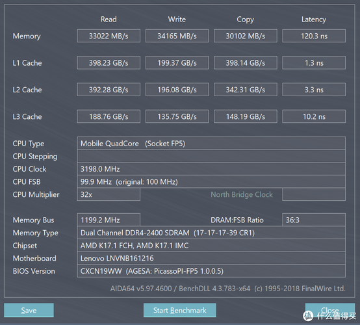Image resolution: width=360 pixels, height=325 pixels.
Task: Click the Copy column header
Action: pos(245,19)
